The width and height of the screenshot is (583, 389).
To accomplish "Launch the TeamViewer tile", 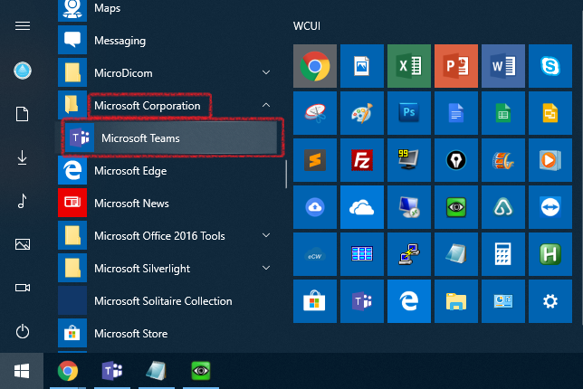I will (550, 207).
